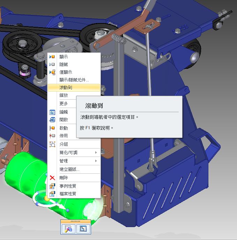Select the highlighted 滾動到 menu entry
Screen dimensions: 237x240
tap(74, 88)
